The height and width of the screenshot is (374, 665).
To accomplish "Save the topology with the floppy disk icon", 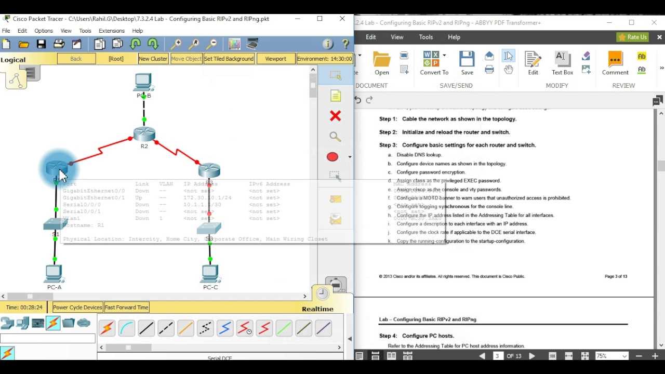I will (42, 44).
